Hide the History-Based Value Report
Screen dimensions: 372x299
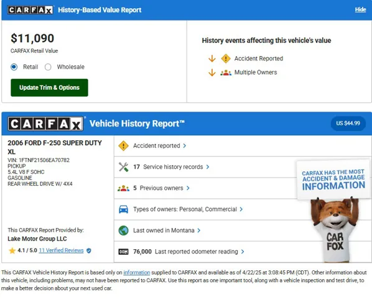360,10
